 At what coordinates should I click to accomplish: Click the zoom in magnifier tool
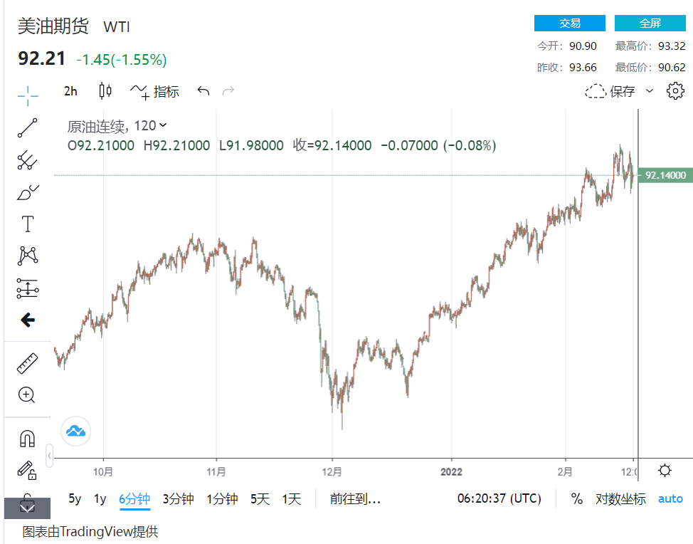tap(28, 395)
